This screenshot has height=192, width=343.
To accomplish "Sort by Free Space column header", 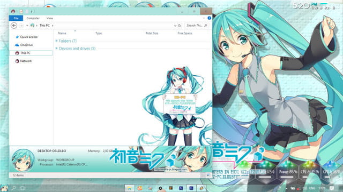I will coord(184,33).
